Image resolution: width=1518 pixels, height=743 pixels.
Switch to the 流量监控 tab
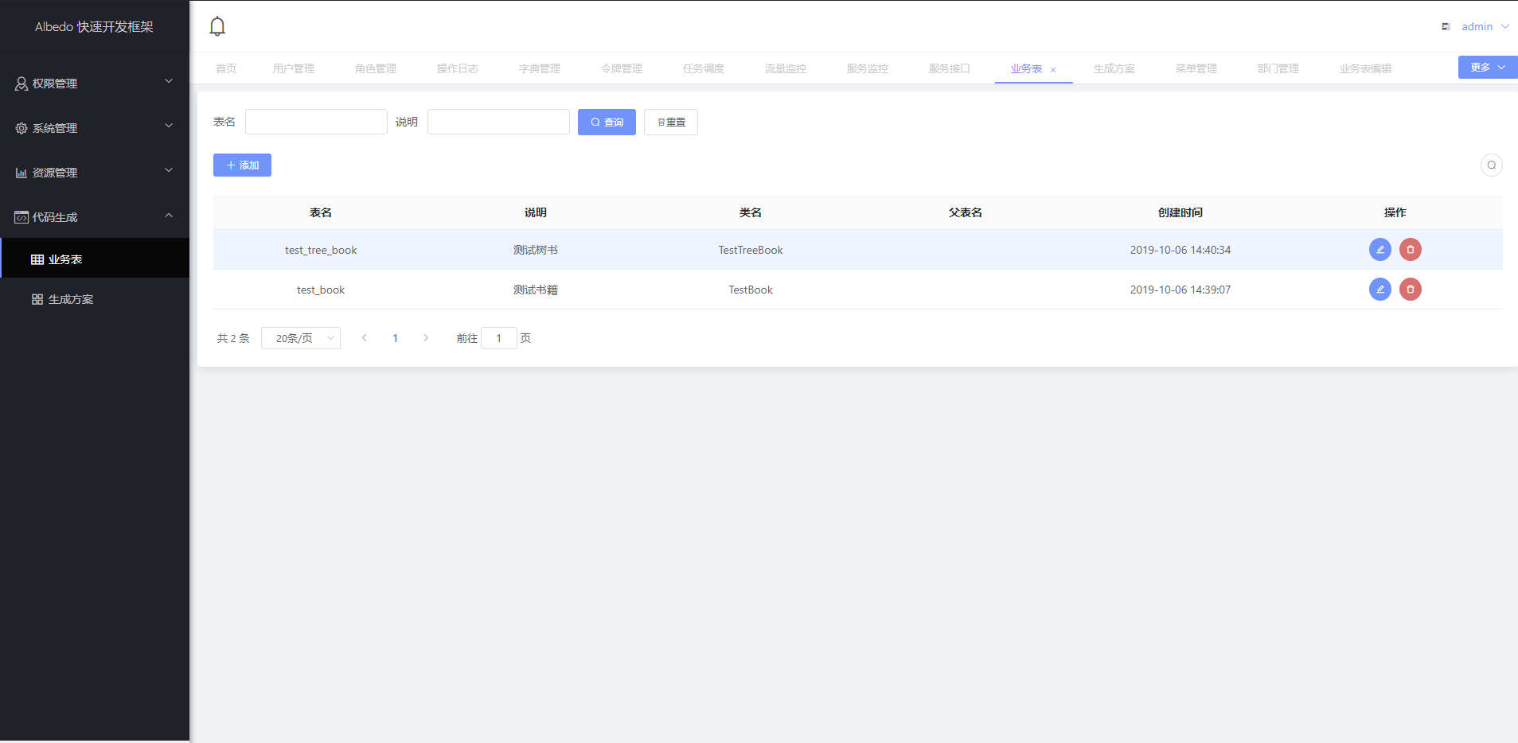[x=786, y=68]
